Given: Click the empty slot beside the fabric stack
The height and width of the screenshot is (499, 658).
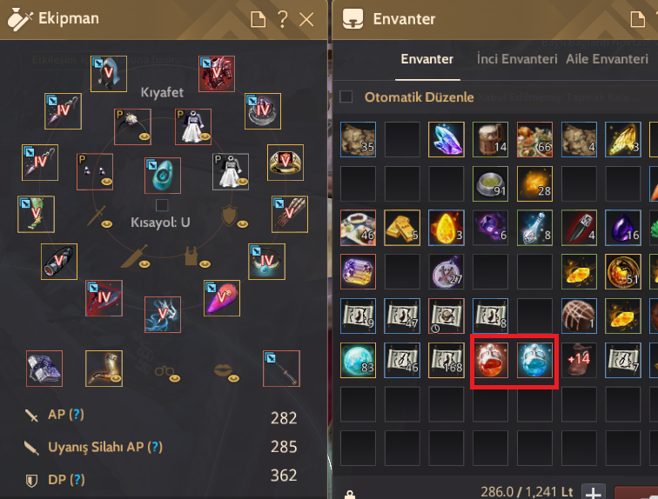Looking at the screenshot, I should pos(402,139).
